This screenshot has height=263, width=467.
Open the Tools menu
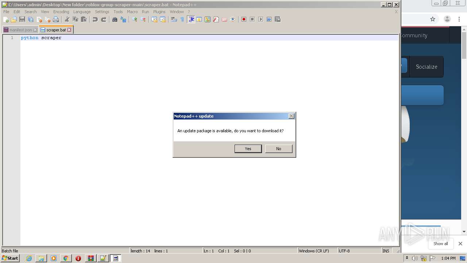(118, 12)
